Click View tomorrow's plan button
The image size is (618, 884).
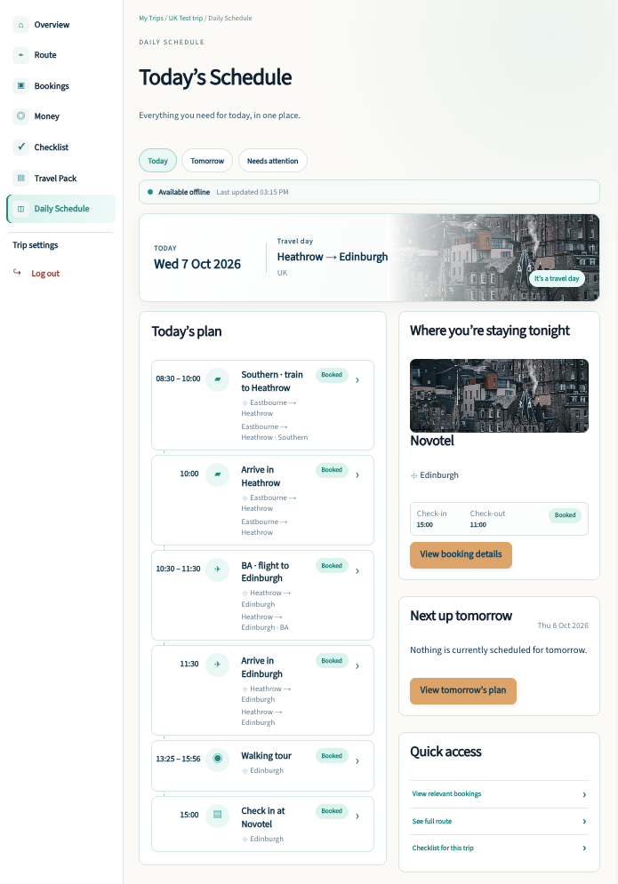(462, 690)
